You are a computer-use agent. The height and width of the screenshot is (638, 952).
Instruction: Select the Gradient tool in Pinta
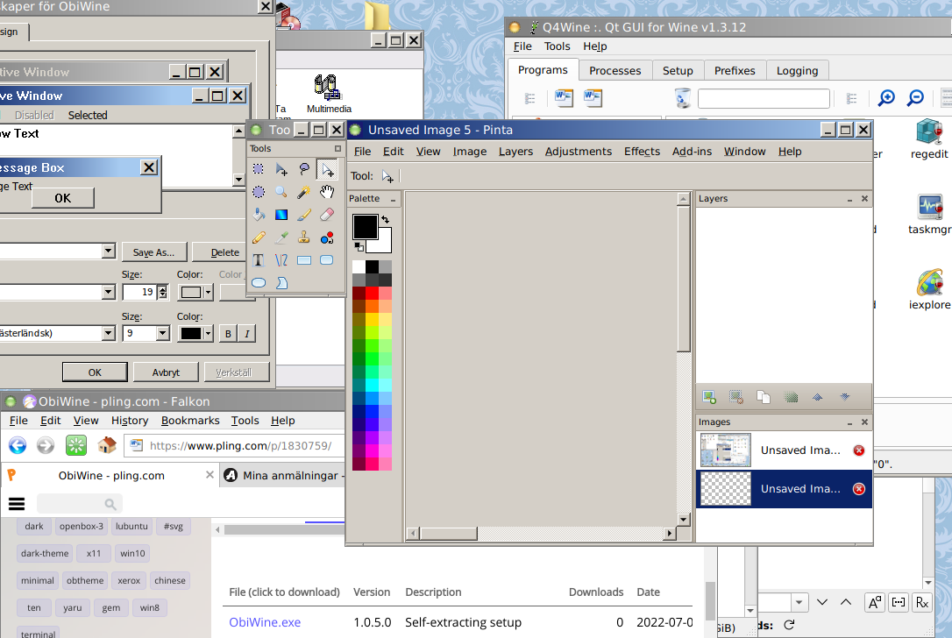coord(281,215)
